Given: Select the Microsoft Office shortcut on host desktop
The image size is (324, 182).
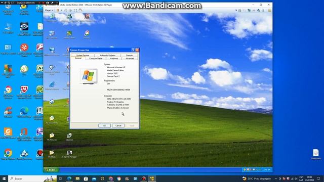Looking at the screenshot, I should tap(24, 134).
